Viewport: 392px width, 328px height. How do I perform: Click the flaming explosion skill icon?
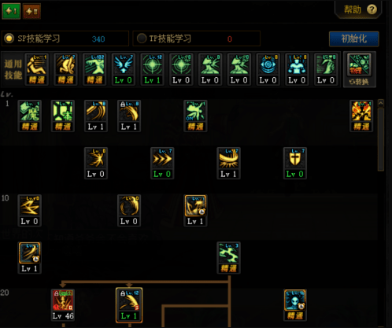(361, 111)
